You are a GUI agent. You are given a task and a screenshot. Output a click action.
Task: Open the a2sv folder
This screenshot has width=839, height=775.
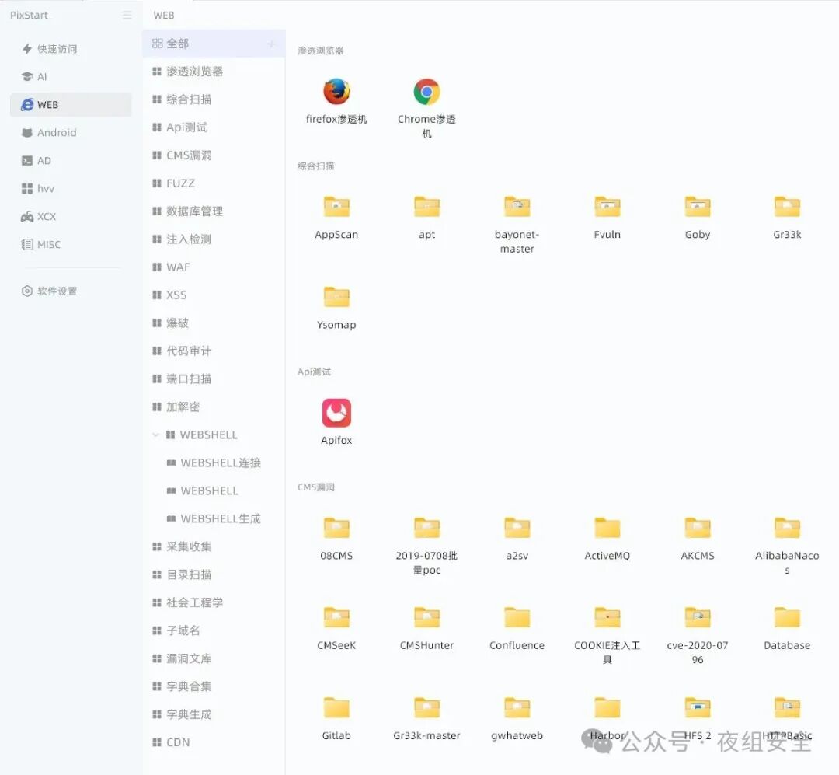point(517,528)
